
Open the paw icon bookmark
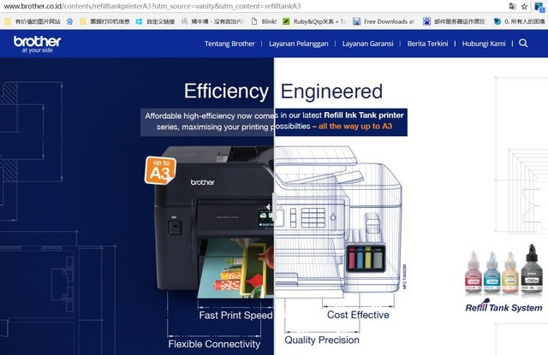coord(69,21)
